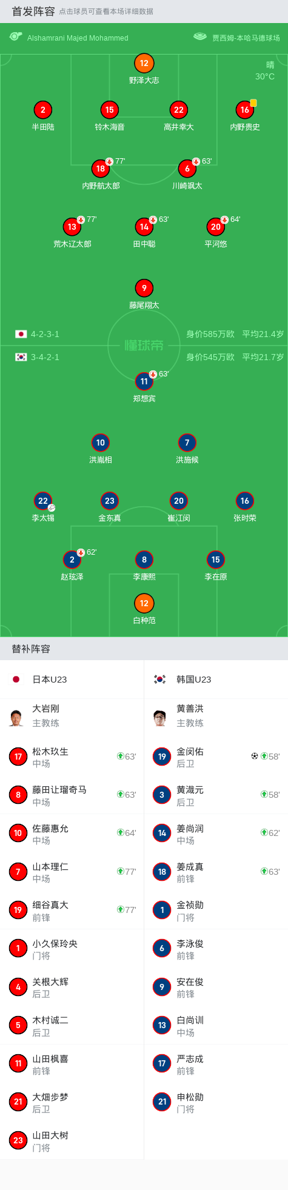Screen dimensions: 288x1190
Task: Tap Korean player 郑想宾 number 11 badge
Action: click(x=144, y=381)
